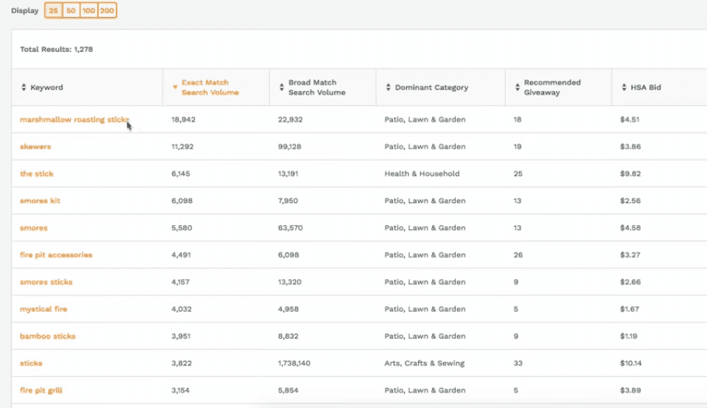Select fire pit accessories keyword
Image resolution: width=707 pixels, height=408 pixels.
click(x=56, y=255)
